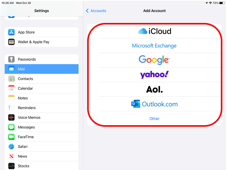
Task: Tap the Wed Oct 20 date
Action: pos(23,3)
